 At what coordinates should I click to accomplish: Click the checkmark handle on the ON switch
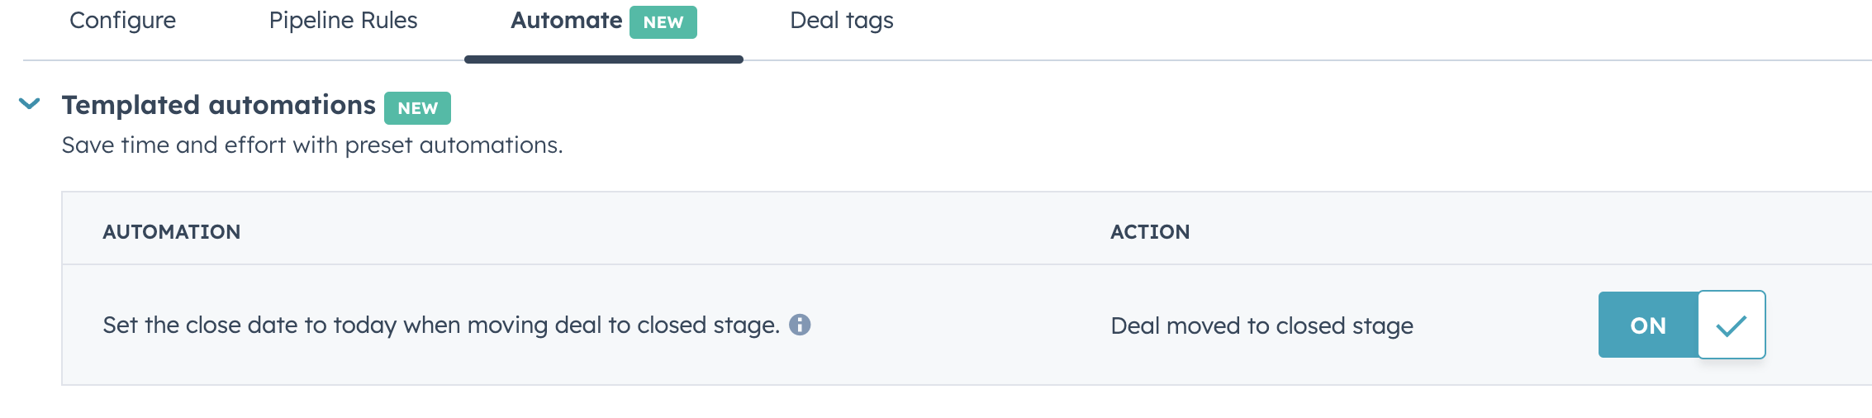coord(1732,325)
